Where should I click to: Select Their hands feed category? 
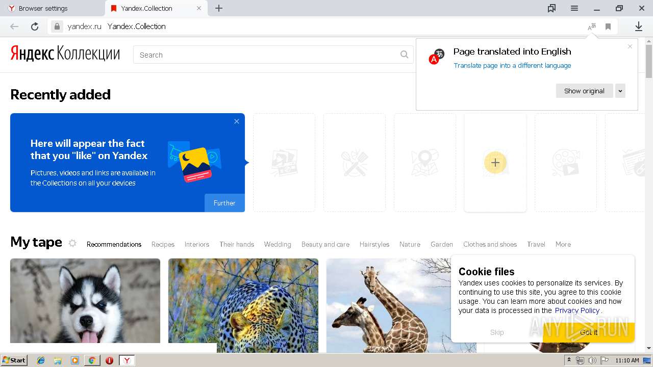point(237,244)
